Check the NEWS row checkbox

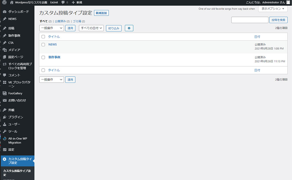[43, 45]
